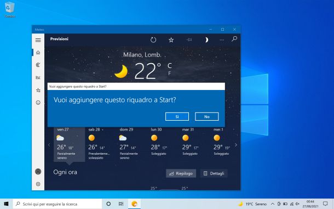The width and height of the screenshot is (334, 209).
Task: Show next days with right chevron
Action: point(236,145)
